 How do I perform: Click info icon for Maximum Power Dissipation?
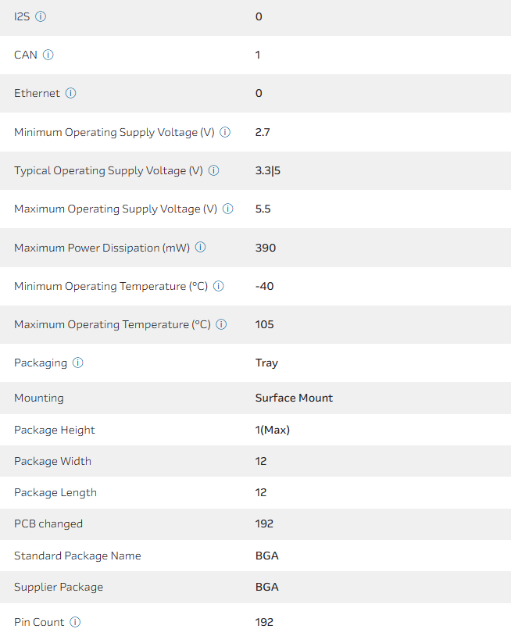(200, 248)
